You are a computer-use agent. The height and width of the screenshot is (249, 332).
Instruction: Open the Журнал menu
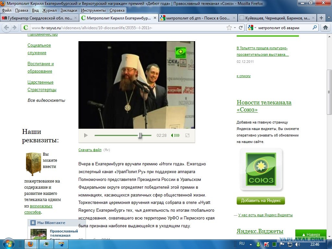(49, 10)
